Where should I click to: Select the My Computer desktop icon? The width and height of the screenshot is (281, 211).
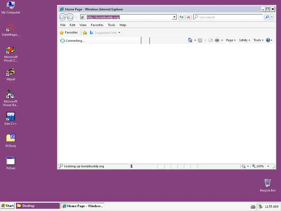(11, 7)
